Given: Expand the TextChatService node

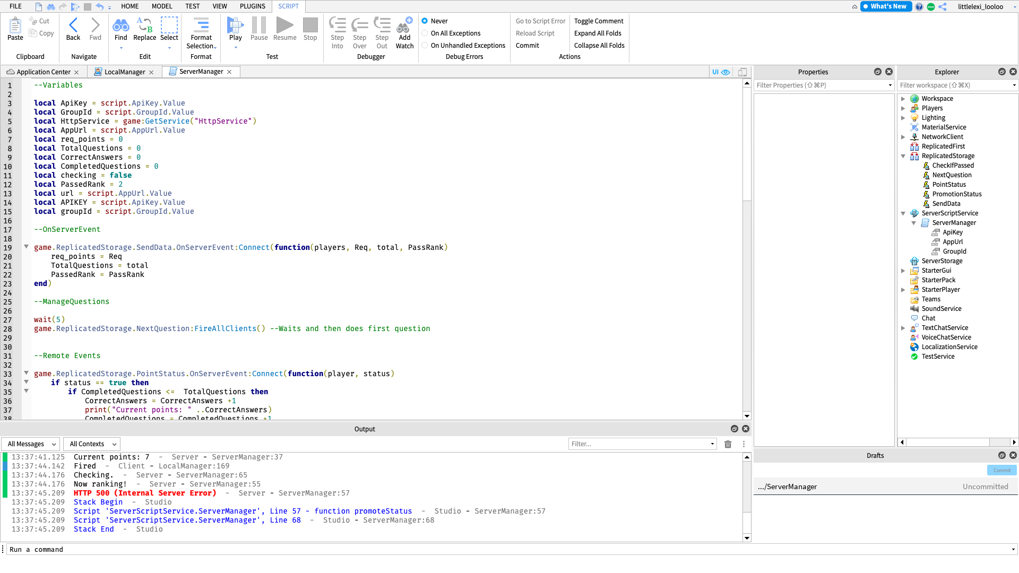Looking at the screenshot, I should [903, 328].
